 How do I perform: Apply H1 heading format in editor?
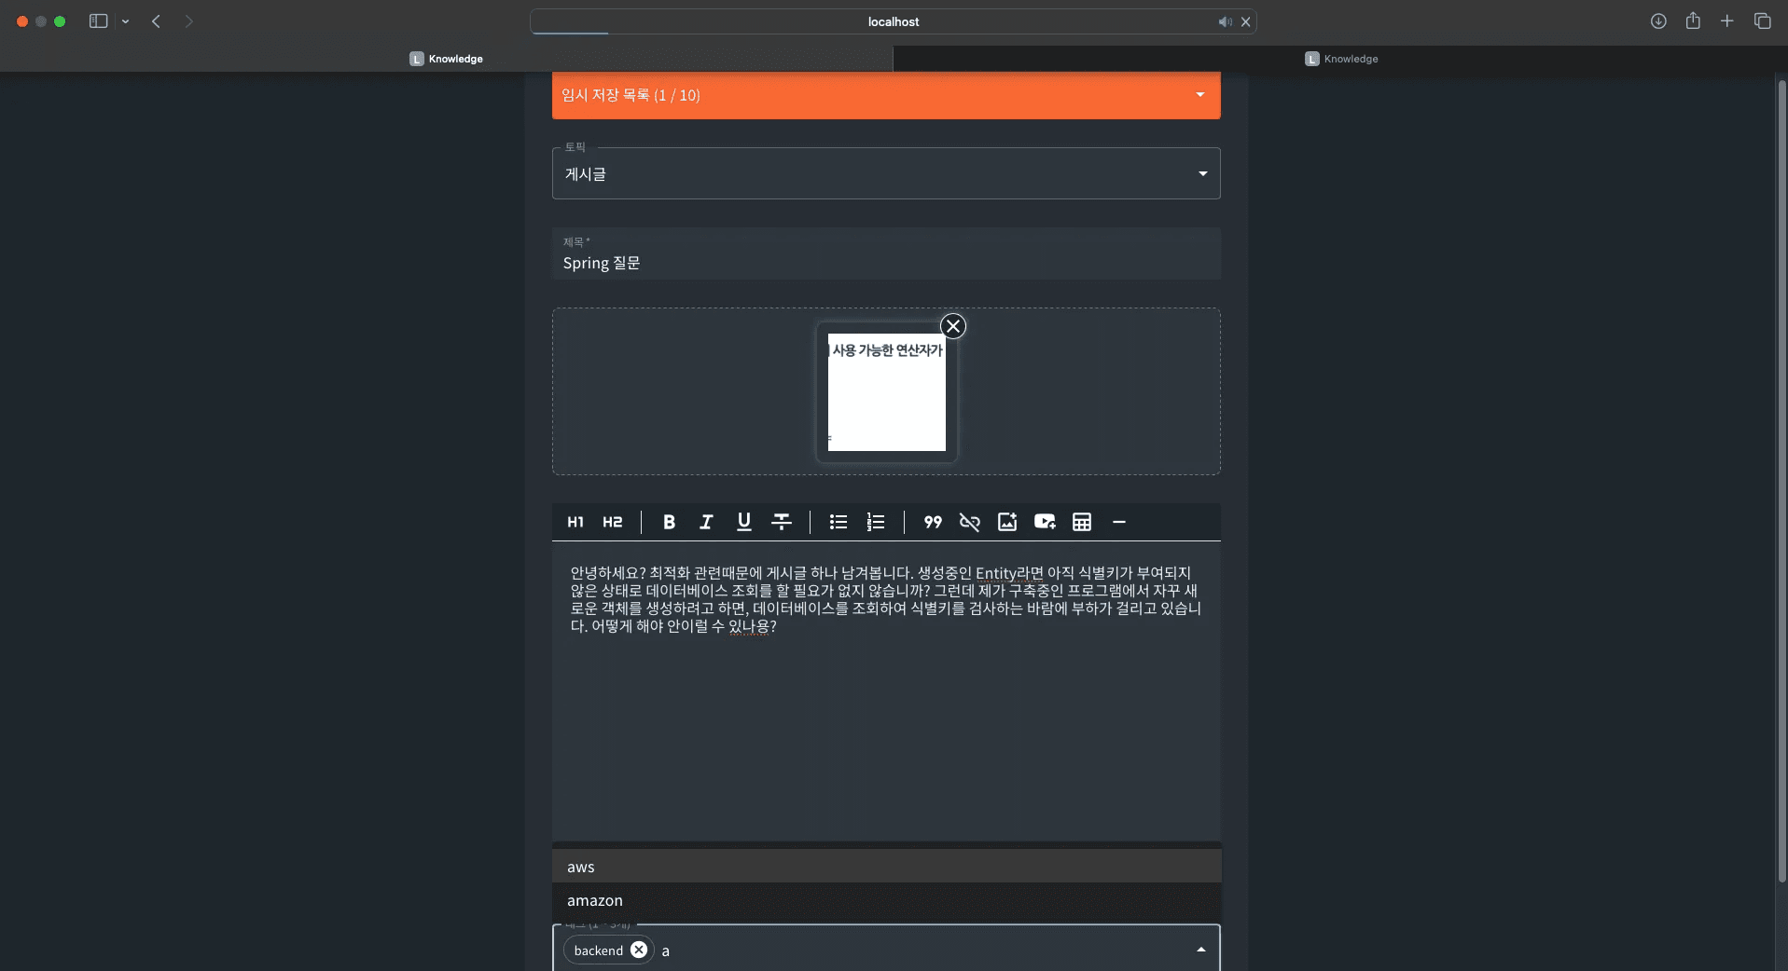coord(575,522)
